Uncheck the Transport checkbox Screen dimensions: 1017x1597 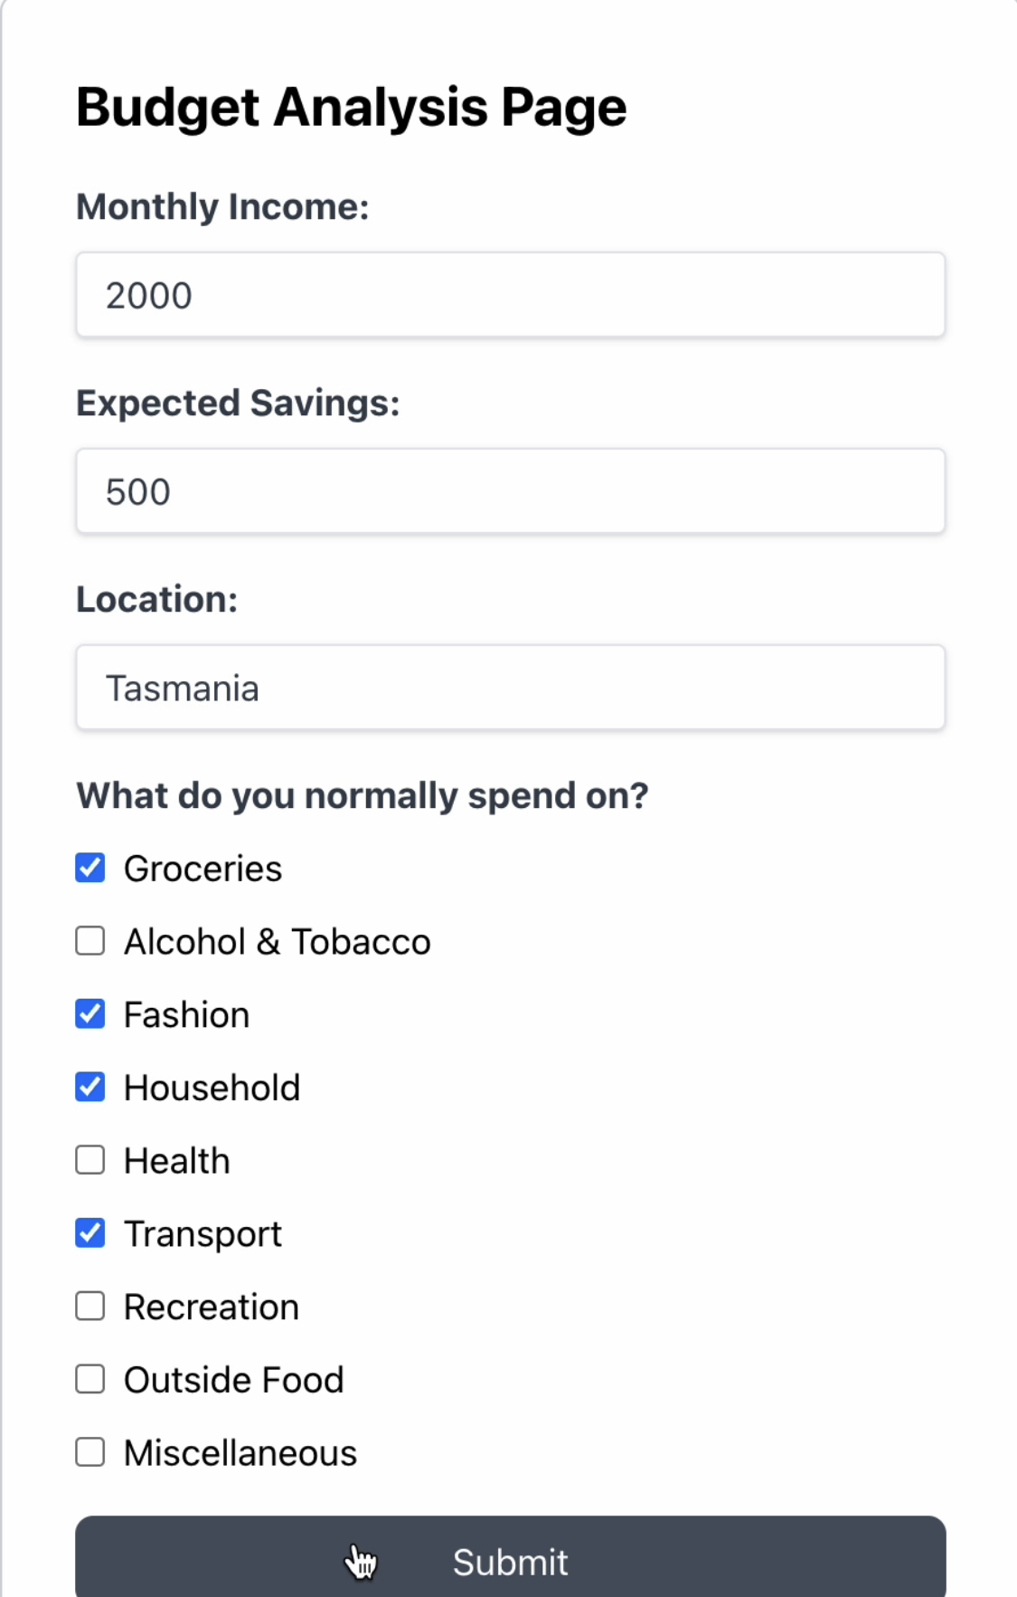coord(90,1233)
